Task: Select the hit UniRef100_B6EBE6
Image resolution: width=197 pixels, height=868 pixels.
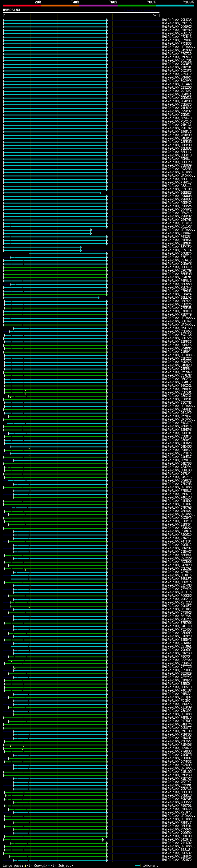Action: tap(177, 192)
